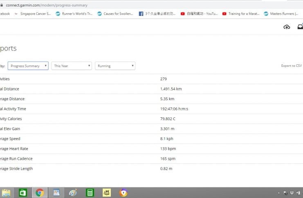Open the Causes for Swollen... bookmark

(116, 14)
